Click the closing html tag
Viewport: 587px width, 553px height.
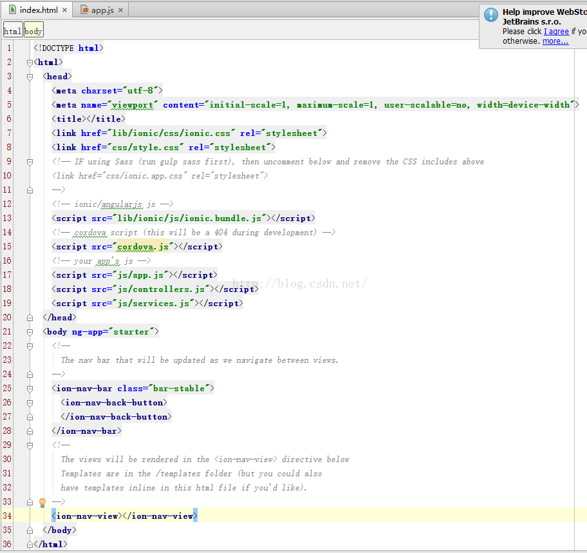[x=50, y=545]
